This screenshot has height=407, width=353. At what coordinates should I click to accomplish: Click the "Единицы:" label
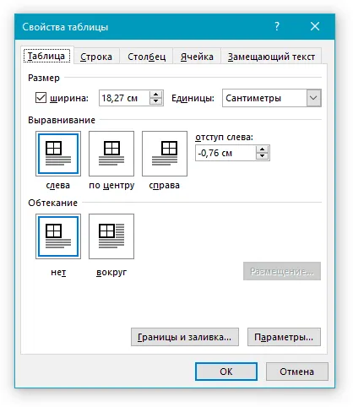point(193,98)
